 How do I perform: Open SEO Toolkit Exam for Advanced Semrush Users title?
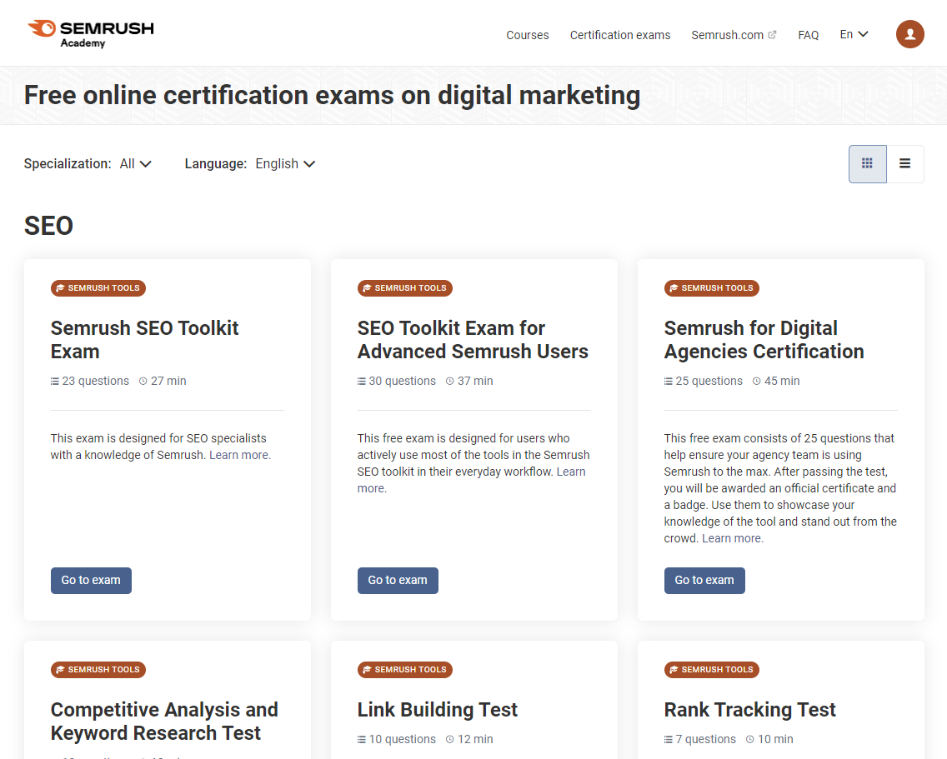tap(473, 339)
